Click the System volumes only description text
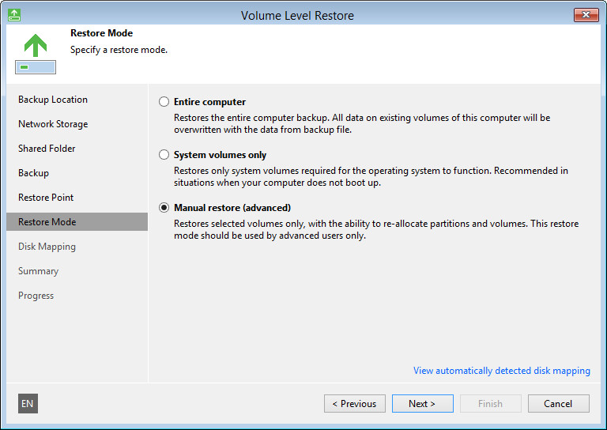The height and width of the screenshot is (430, 607). [371, 176]
